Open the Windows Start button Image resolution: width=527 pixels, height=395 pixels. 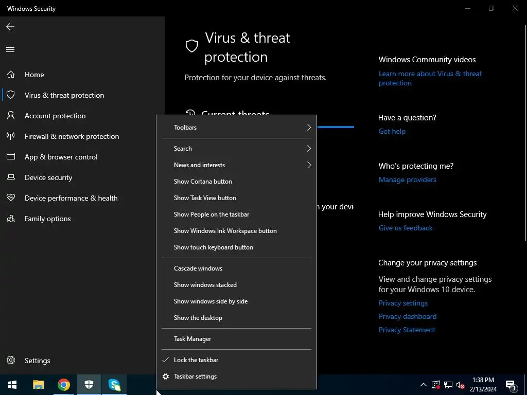12,385
